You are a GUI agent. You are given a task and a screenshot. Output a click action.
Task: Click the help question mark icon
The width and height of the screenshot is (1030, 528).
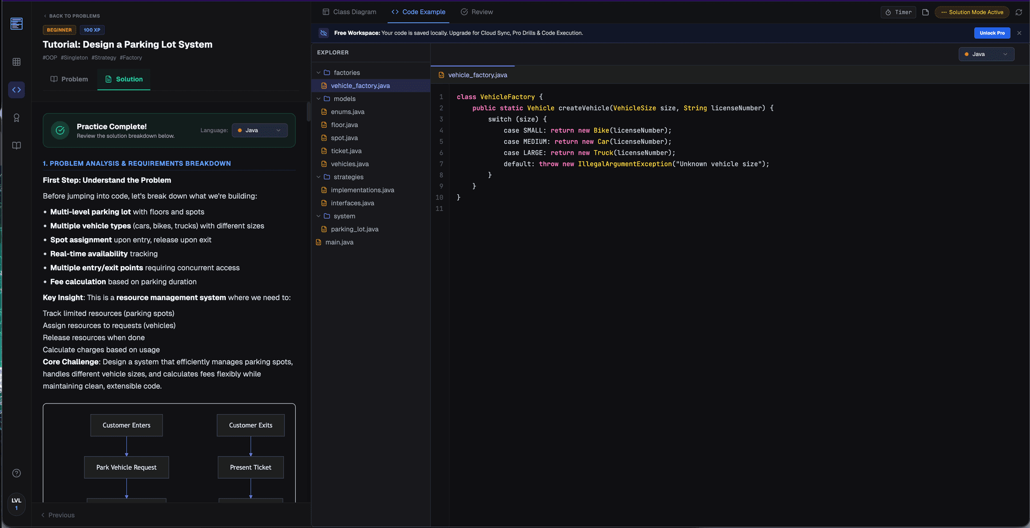[x=17, y=473]
